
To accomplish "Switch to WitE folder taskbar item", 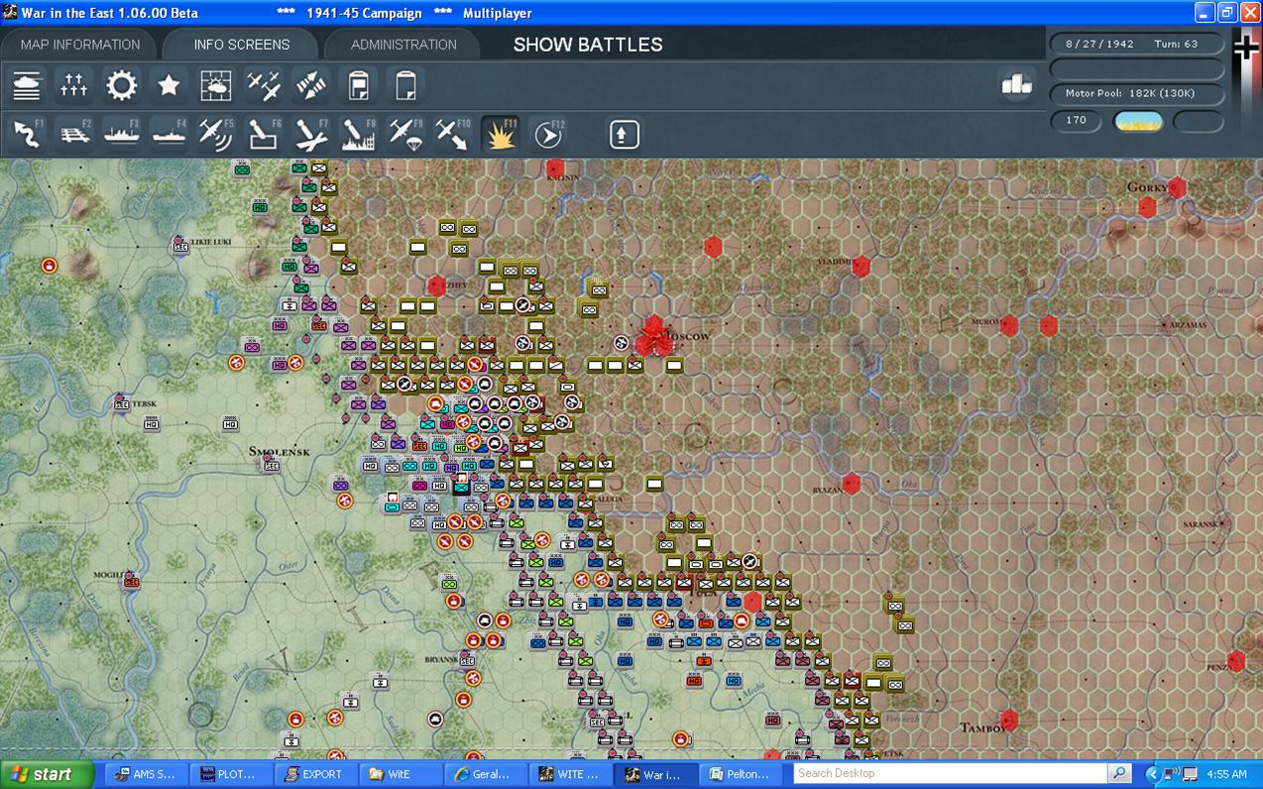I will click(x=399, y=774).
